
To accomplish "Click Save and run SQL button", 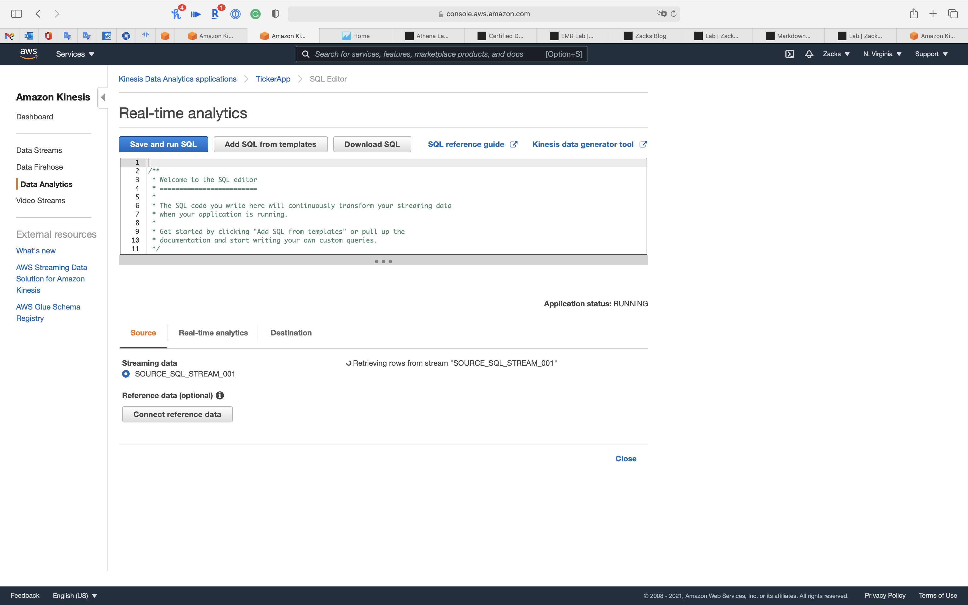I will pyautogui.click(x=163, y=144).
